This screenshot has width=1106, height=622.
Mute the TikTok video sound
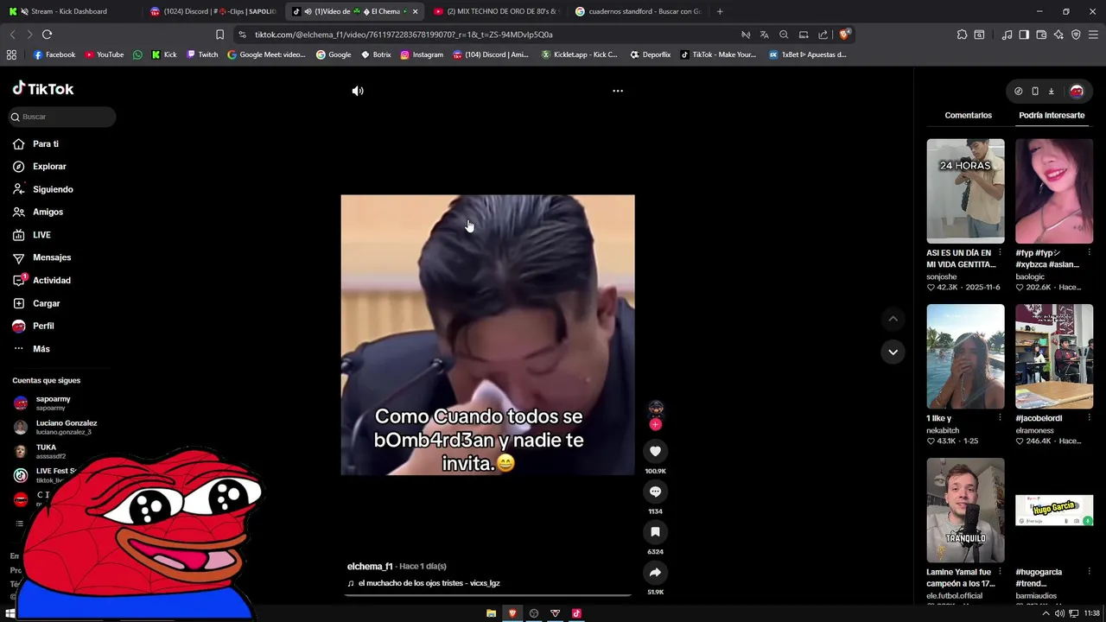pyautogui.click(x=358, y=91)
